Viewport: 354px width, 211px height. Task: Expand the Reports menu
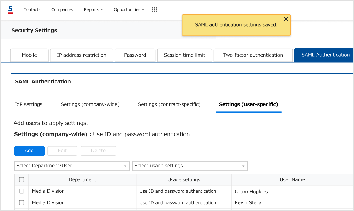[94, 9]
